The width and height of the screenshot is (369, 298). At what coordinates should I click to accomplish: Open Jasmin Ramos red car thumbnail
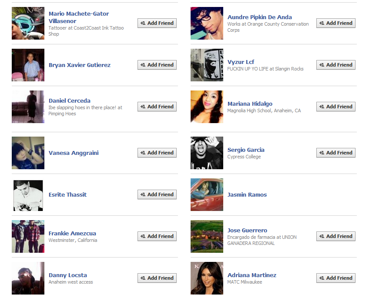coord(207,194)
